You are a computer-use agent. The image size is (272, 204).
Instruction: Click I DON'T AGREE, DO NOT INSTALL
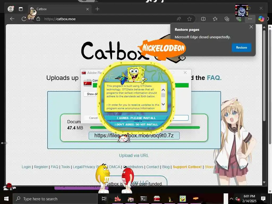point(136,124)
